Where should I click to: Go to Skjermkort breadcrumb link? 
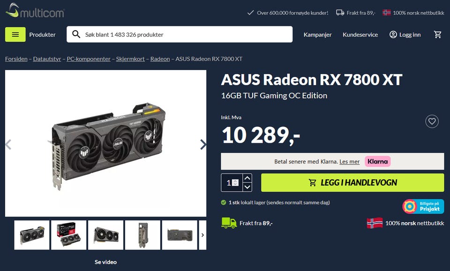(130, 59)
